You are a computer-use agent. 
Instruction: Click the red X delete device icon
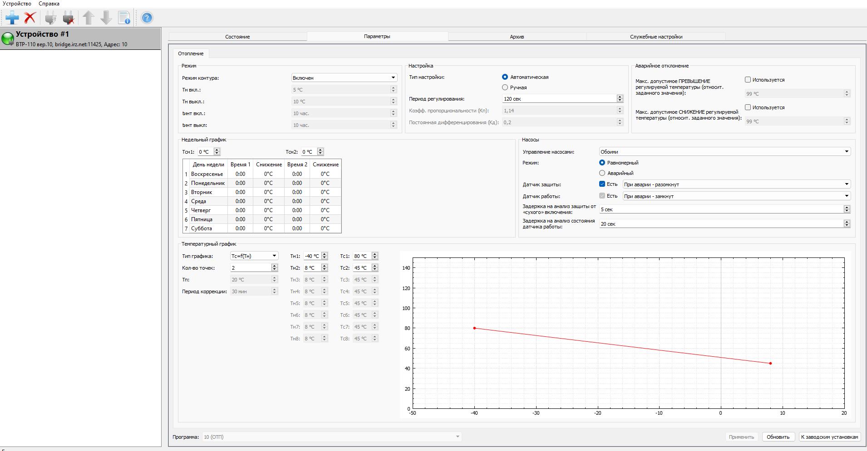(x=30, y=18)
